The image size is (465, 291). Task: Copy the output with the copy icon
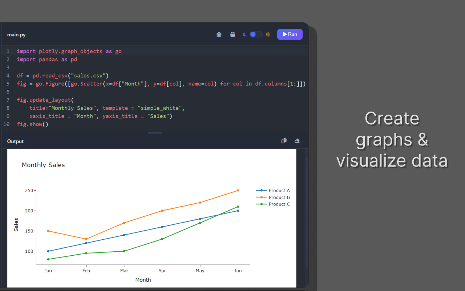pyautogui.click(x=284, y=141)
